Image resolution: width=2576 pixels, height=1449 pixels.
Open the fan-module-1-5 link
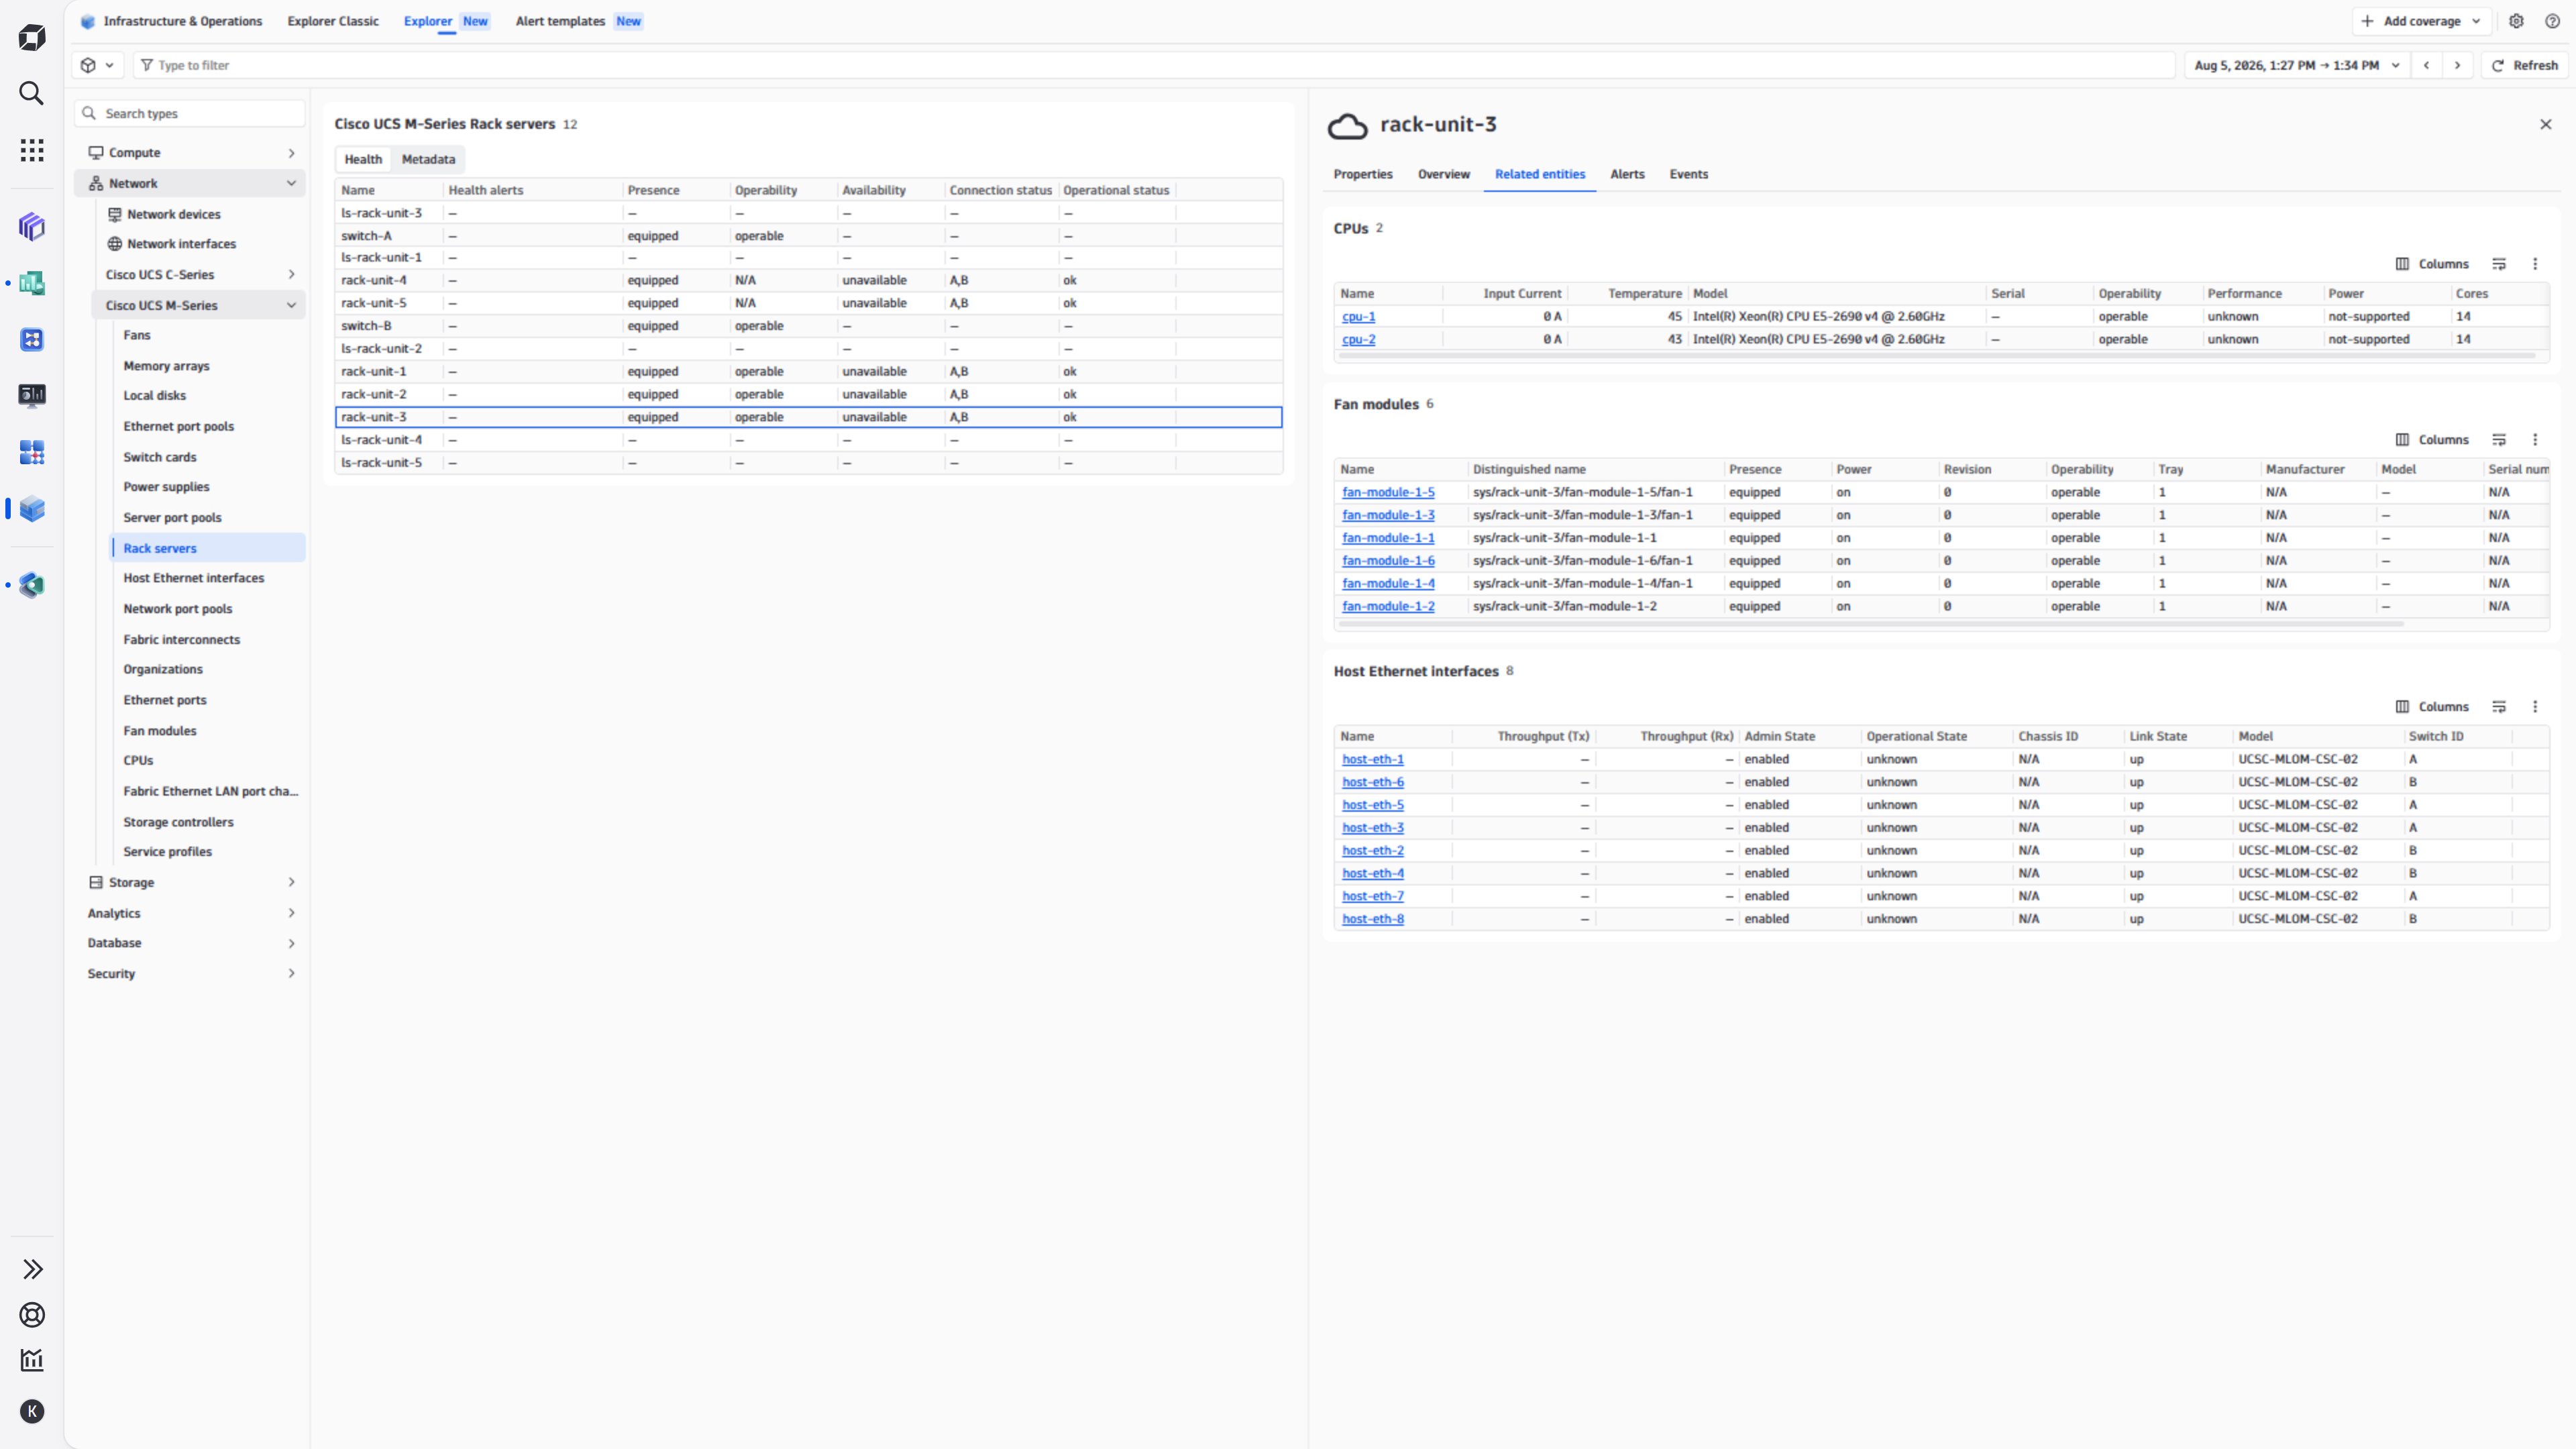click(x=1388, y=492)
